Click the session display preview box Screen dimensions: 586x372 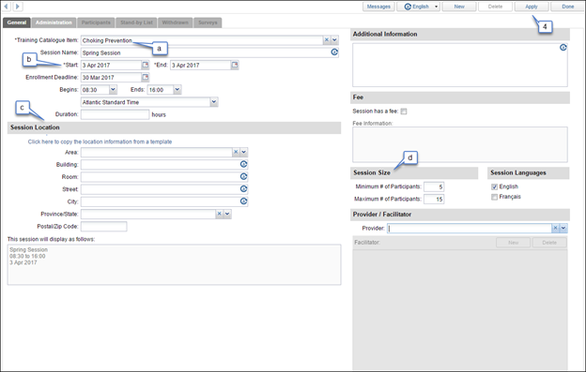(174, 264)
